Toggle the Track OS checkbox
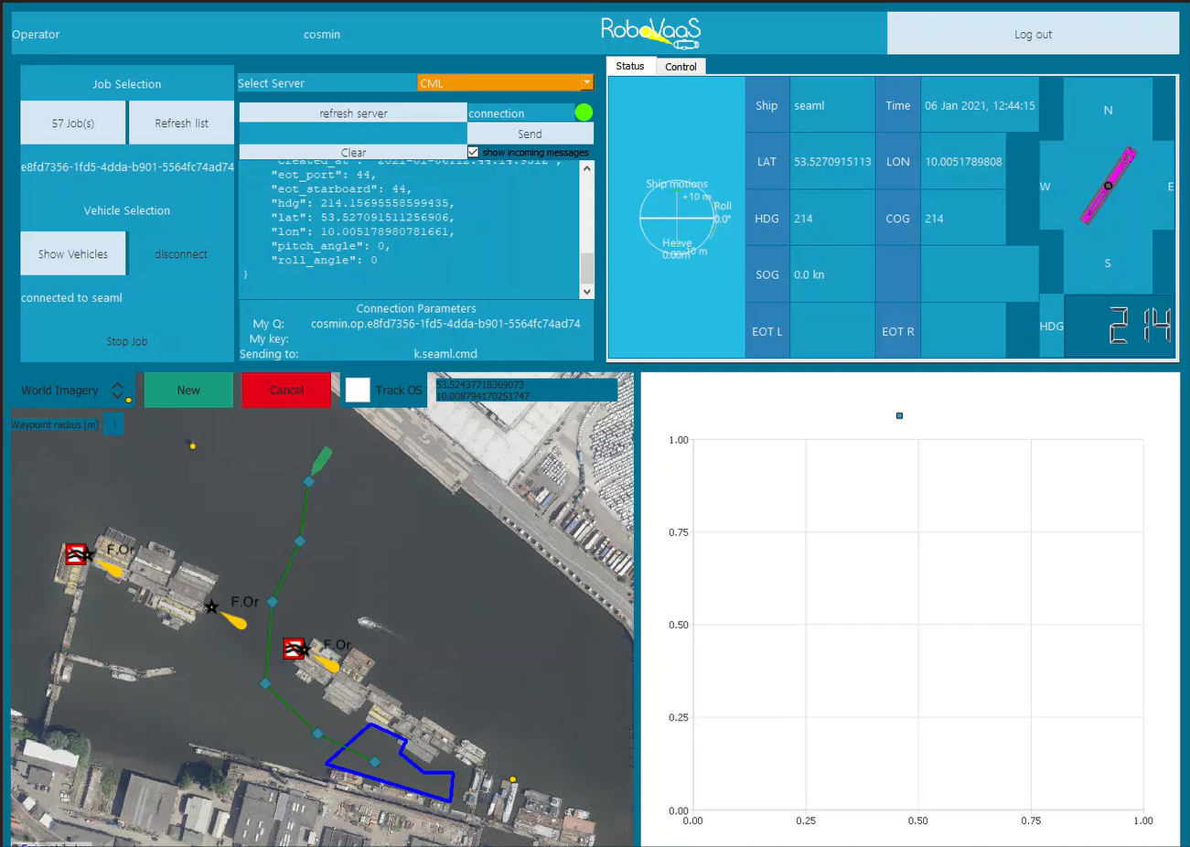Viewport: 1190px width, 847px height. pyautogui.click(x=358, y=391)
